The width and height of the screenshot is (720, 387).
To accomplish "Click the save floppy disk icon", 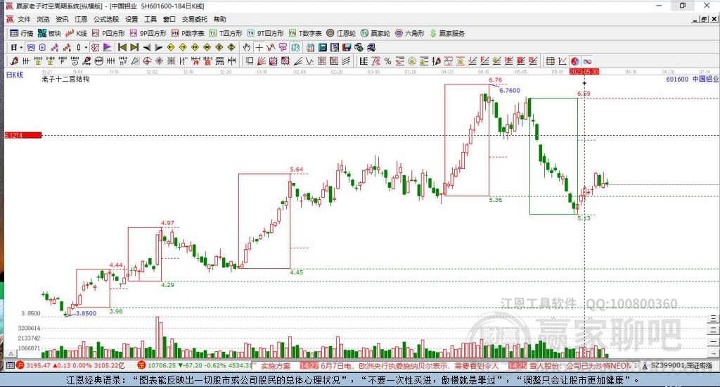I will coord(347,47).
